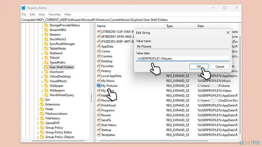Expand the Streams tree node
The width and height of the screenshot is (262, 147).
42,35
